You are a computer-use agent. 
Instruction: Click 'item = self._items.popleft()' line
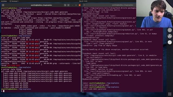click(x=100, y=44)
